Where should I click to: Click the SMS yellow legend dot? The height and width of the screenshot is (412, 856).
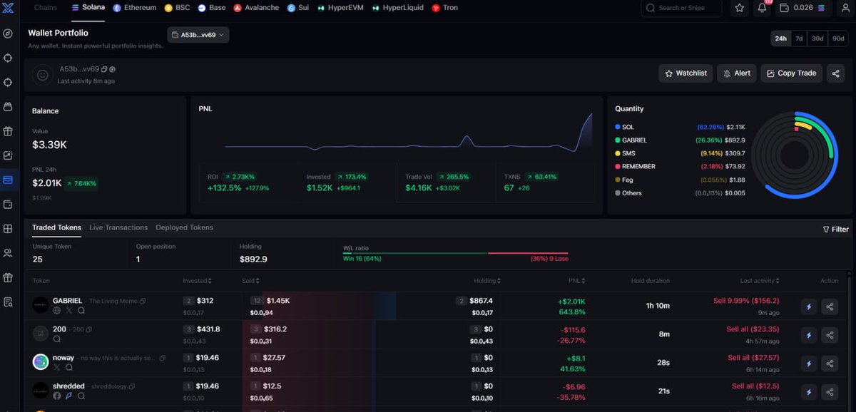tap(618, 153)
